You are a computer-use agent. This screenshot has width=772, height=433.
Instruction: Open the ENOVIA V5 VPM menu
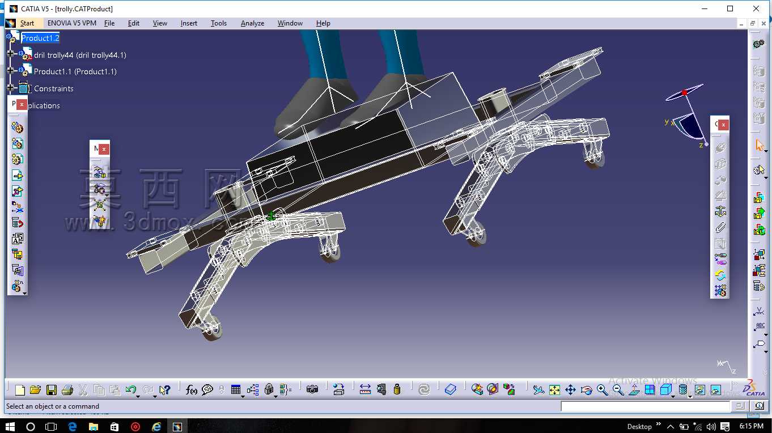click(72, 23)
